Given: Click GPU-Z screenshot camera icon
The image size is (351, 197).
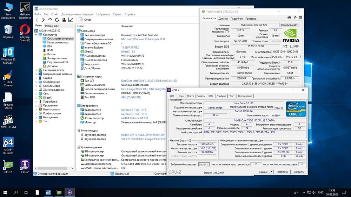Looking at the screenshot, I should (289, 17).
